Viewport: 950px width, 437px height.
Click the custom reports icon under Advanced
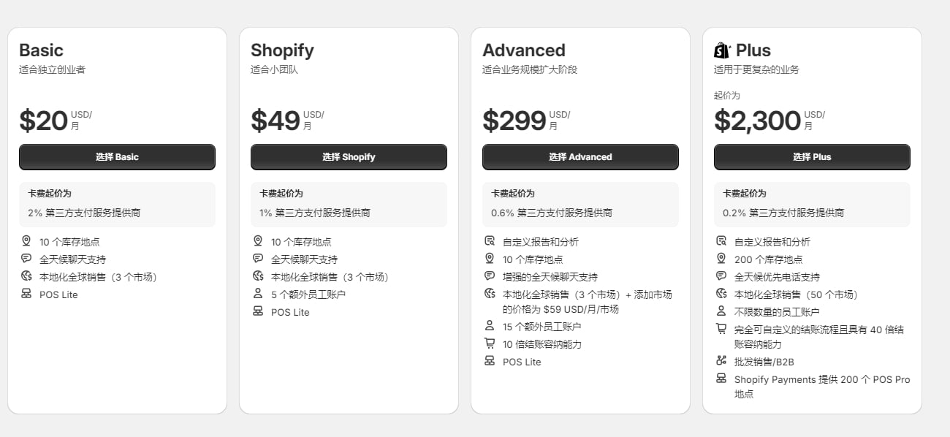click(490, 241)
